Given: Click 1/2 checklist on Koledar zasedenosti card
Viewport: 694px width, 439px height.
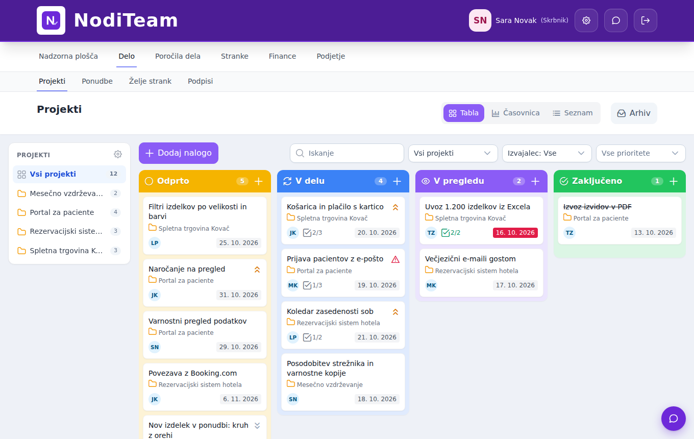Looking at the screenshot, I should [x=313, y=337].
